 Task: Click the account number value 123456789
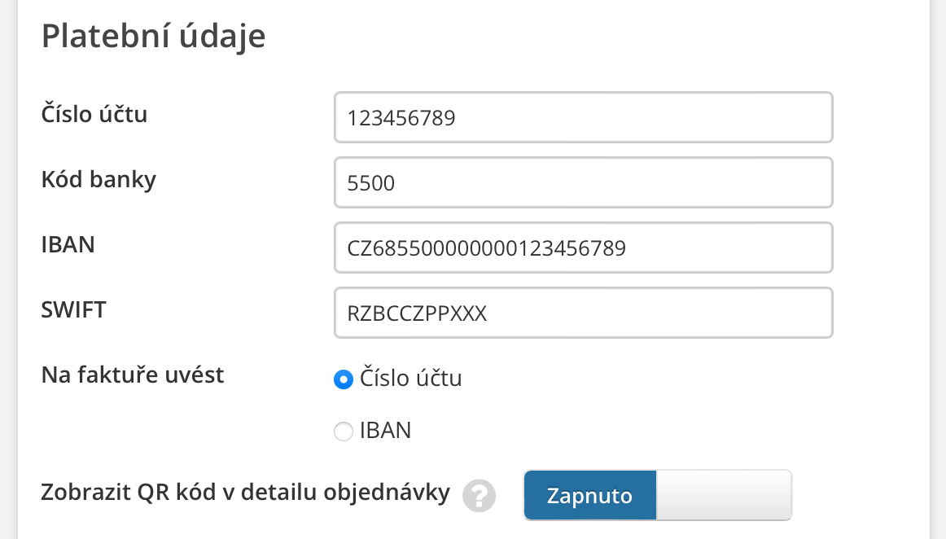(x=401, y=118)
